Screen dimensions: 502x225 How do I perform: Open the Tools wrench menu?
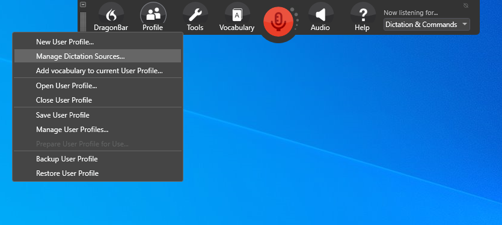195,15
